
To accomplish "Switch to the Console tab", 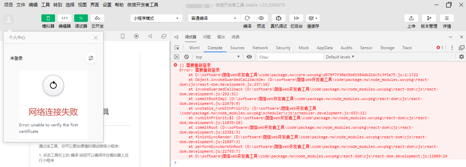I will [215, 48].
